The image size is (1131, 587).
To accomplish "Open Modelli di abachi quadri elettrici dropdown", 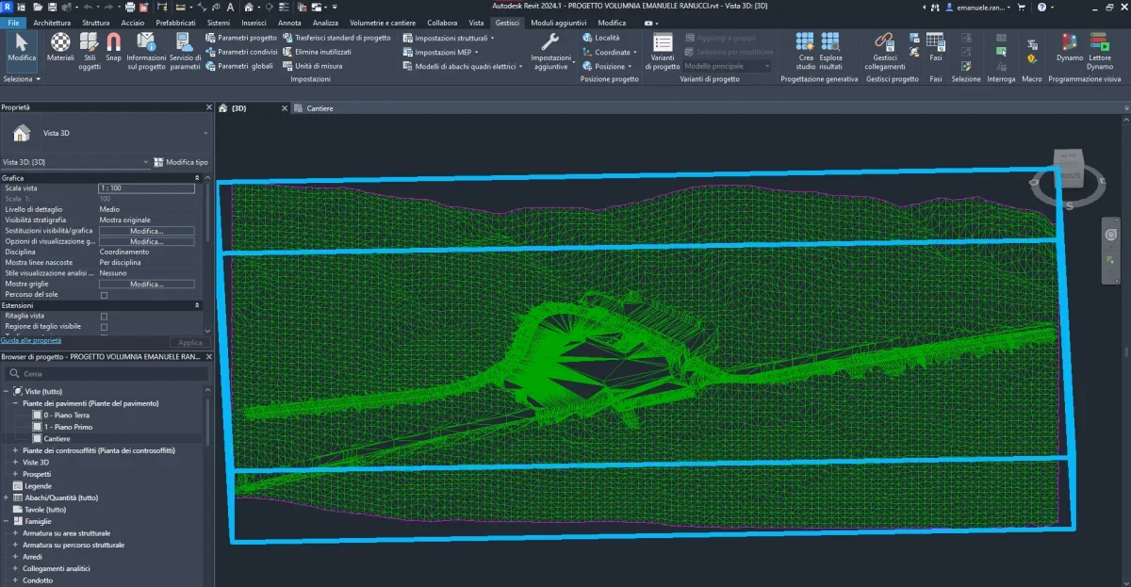I will pos(463,66).
